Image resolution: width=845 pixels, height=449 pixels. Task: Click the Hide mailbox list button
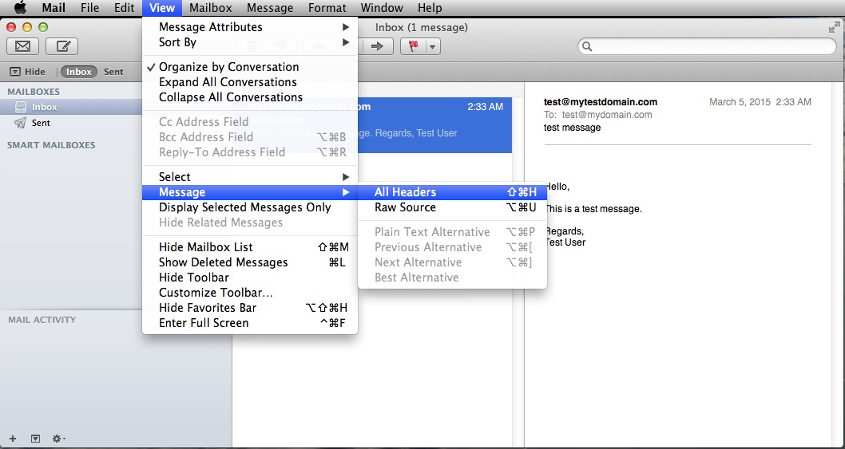pos(27,72)
